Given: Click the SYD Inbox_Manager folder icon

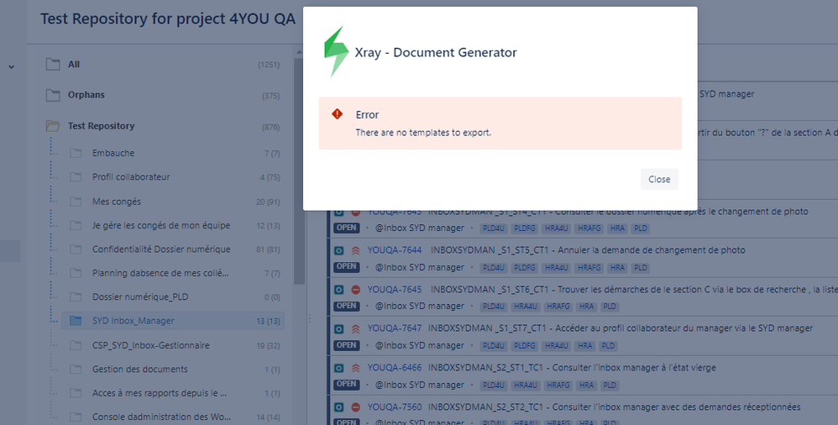Looking at the screenshot, I should (76, 321).
